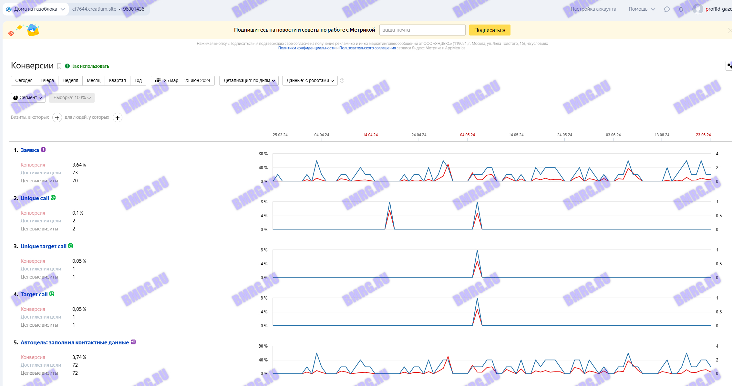This screenshot has width=732, height=386.
Task: Click phone icon next to Unique call
Action: (53, 198)
